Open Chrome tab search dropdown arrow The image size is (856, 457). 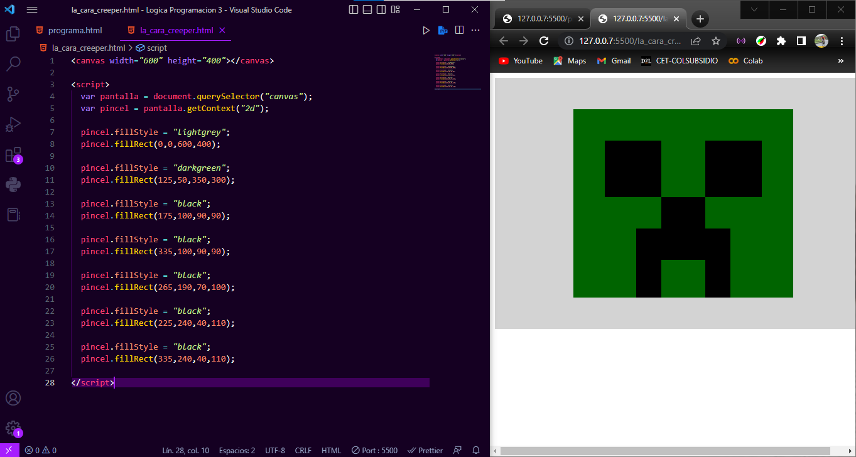click(x=754, y=9)
